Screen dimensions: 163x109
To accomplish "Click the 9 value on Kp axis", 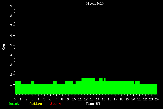I will (x=11, y=6).
